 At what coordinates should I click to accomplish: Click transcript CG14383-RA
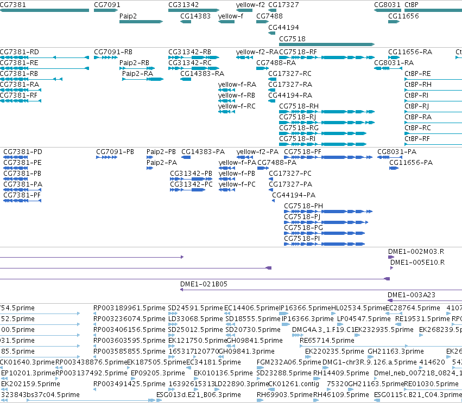pos(202,74)
